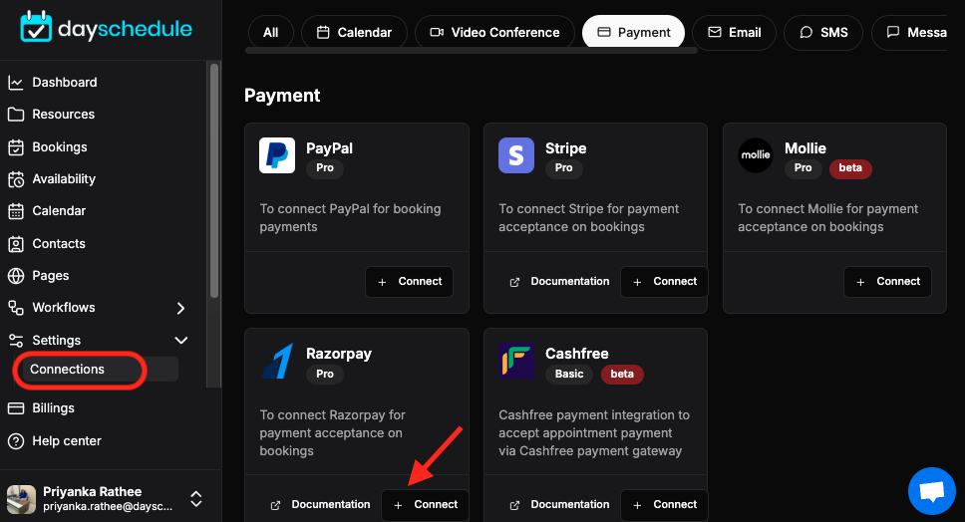Click the dayschedule logo
The image size is (965, 522).
coord(106,28)
